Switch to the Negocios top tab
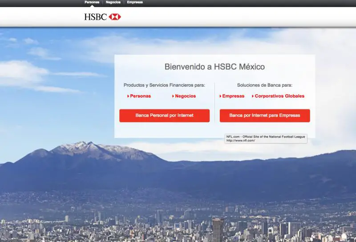The width and height of the screenshot is (356, 242). coord(113,2)
